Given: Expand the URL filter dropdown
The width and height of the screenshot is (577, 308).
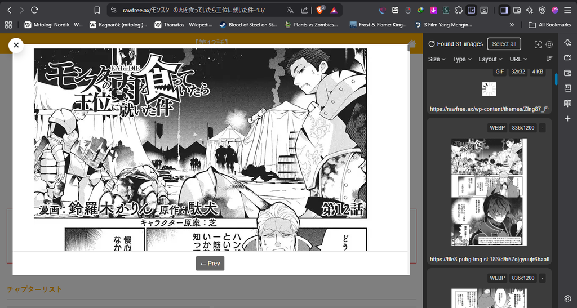Looking at the screenshot, I should [x=518, y=59].
